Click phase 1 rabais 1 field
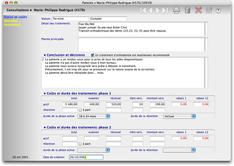 pyautogui.click(x=179, y=104)
